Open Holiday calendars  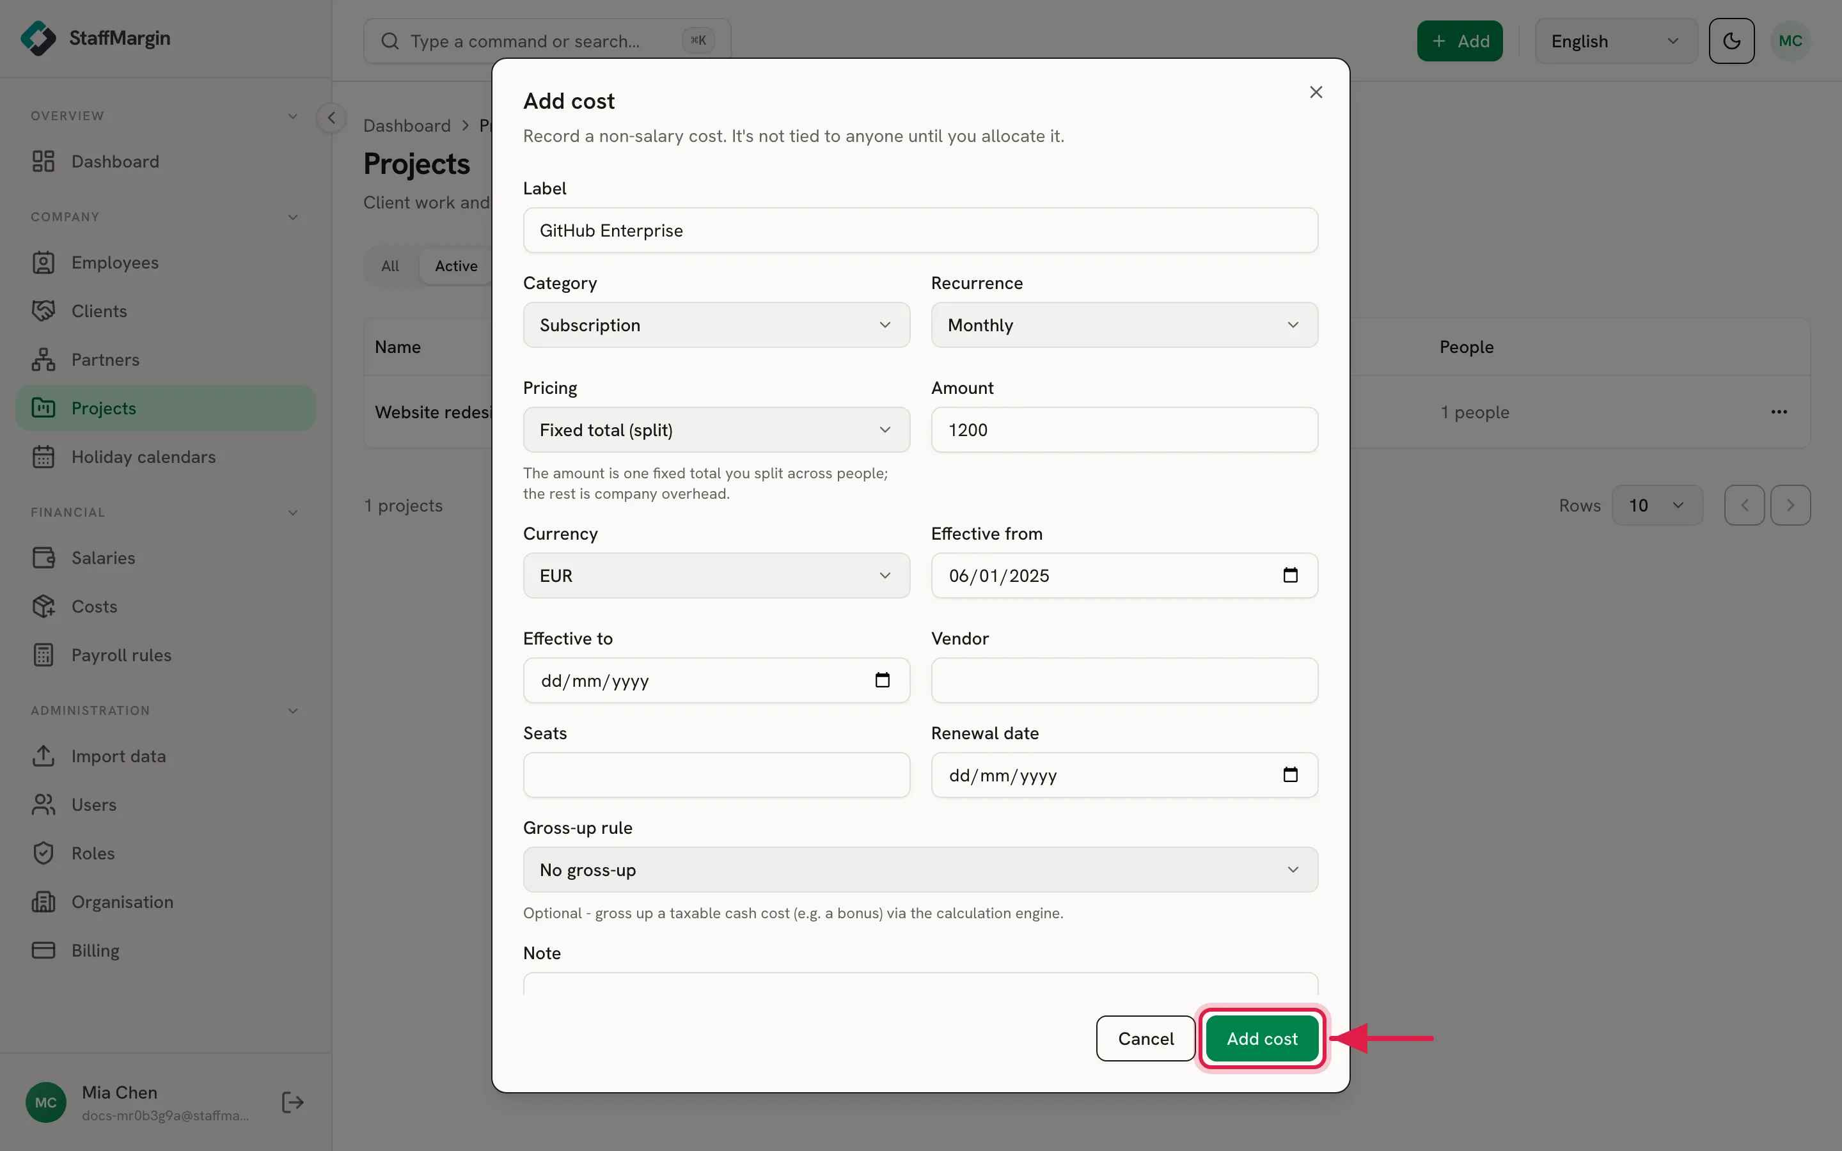(x=165, y=457)
